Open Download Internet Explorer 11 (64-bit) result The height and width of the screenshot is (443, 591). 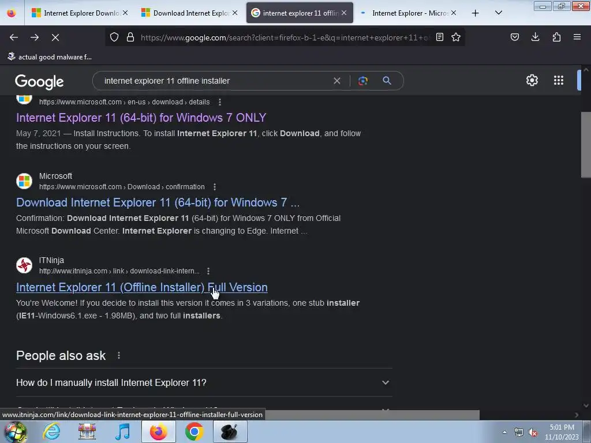pos(158,202)
